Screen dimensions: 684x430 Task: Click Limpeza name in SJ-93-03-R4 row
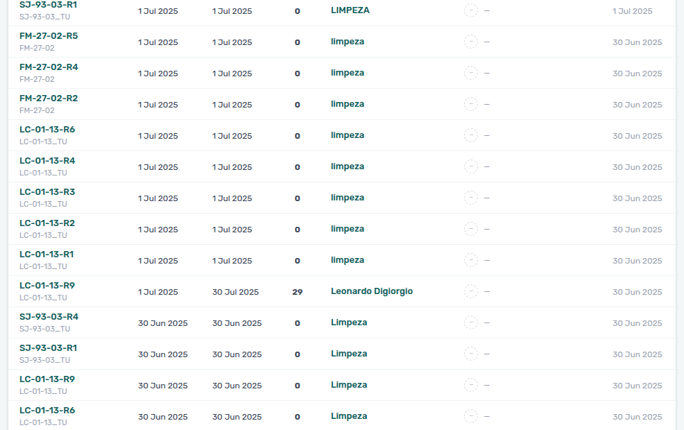[348, 322]
